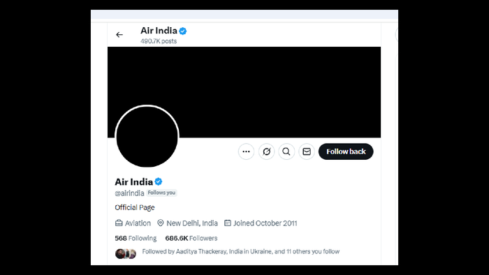Click the Follows you label
Image resolution: width=489 pixels, height=275 pixels.
click(161, 193)
